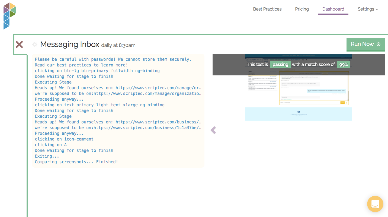The image size is (388, 217).
Task: Click the 99% score progress indicator
Action: tap(344, 65)
